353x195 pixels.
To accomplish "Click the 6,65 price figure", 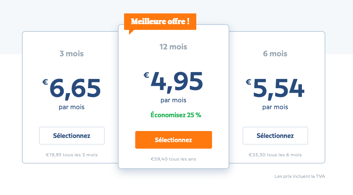I will pos(75,88).
